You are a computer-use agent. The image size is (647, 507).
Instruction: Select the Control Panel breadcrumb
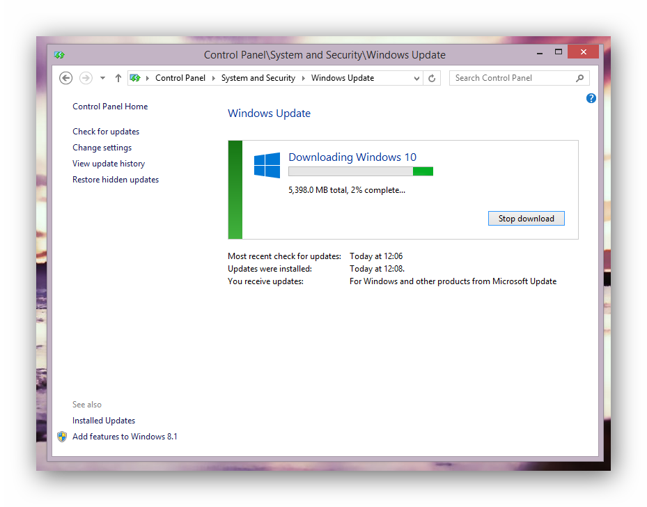tap(180, 78)
